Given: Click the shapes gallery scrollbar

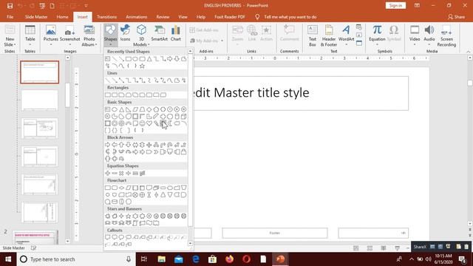Looking at the screenshot, I should coord(191,140).
